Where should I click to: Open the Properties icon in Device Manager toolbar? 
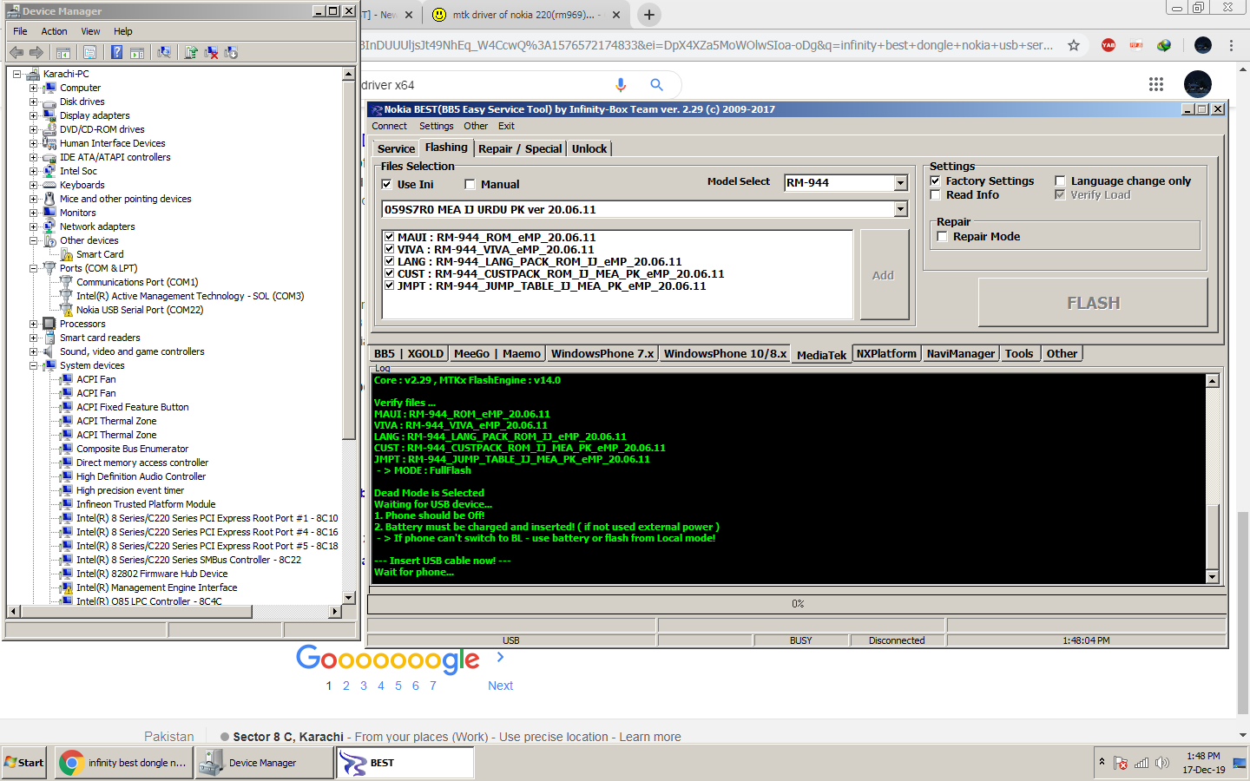(89, 53)
